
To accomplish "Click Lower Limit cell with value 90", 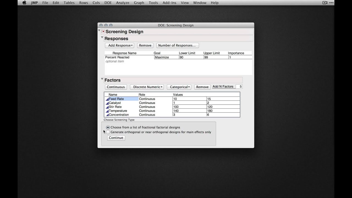I will (x=191, y=57).
